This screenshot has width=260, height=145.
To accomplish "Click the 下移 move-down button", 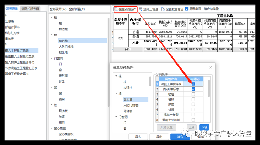I will point(204,127).
